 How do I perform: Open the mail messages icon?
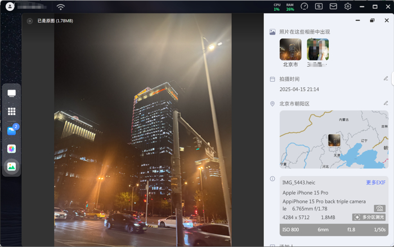coord(333,7)
